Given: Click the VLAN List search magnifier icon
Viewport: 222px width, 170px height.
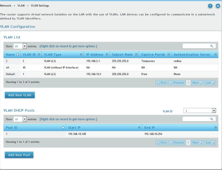Looking at the screenshot, I should pos(212,46).
